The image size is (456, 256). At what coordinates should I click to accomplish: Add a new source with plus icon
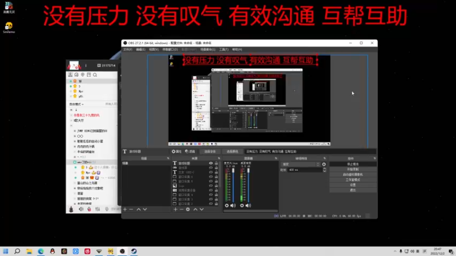(x=176, y=209)
